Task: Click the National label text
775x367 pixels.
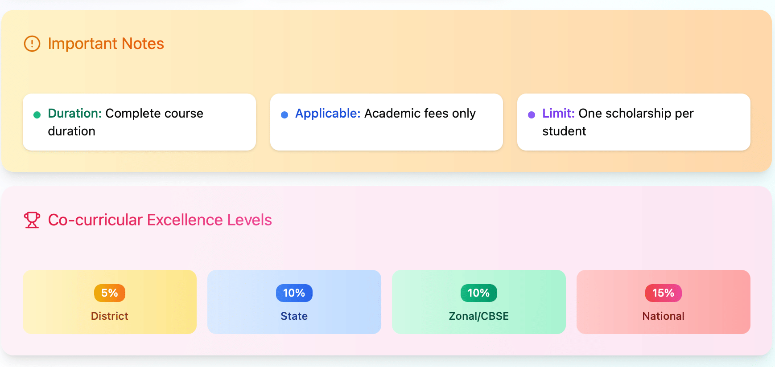Action: [x=664, y=316]
